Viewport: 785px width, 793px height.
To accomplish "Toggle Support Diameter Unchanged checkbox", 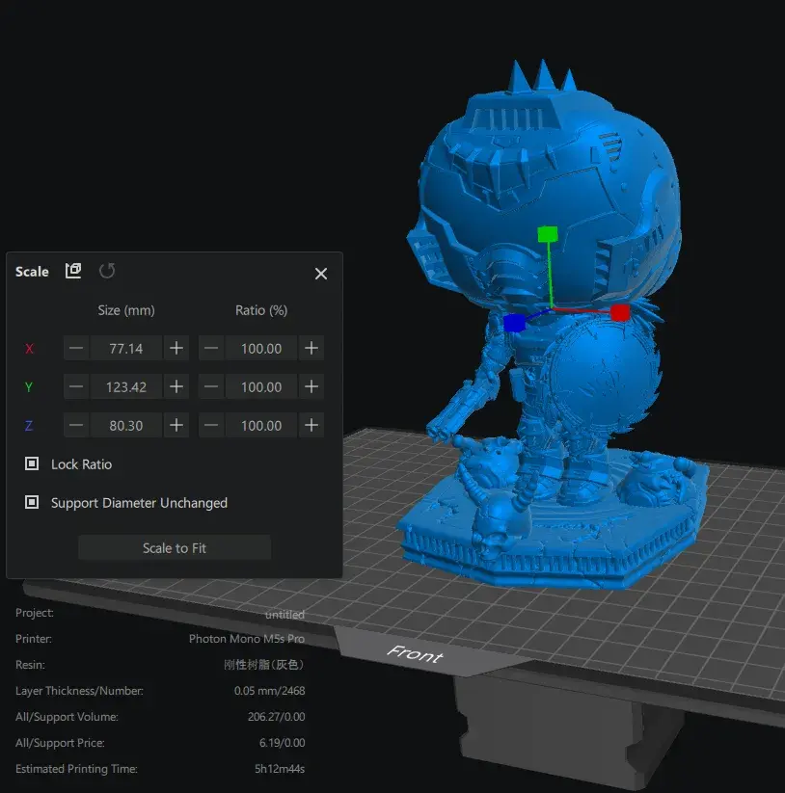I will pyautogui.click(x=32, y=502).
